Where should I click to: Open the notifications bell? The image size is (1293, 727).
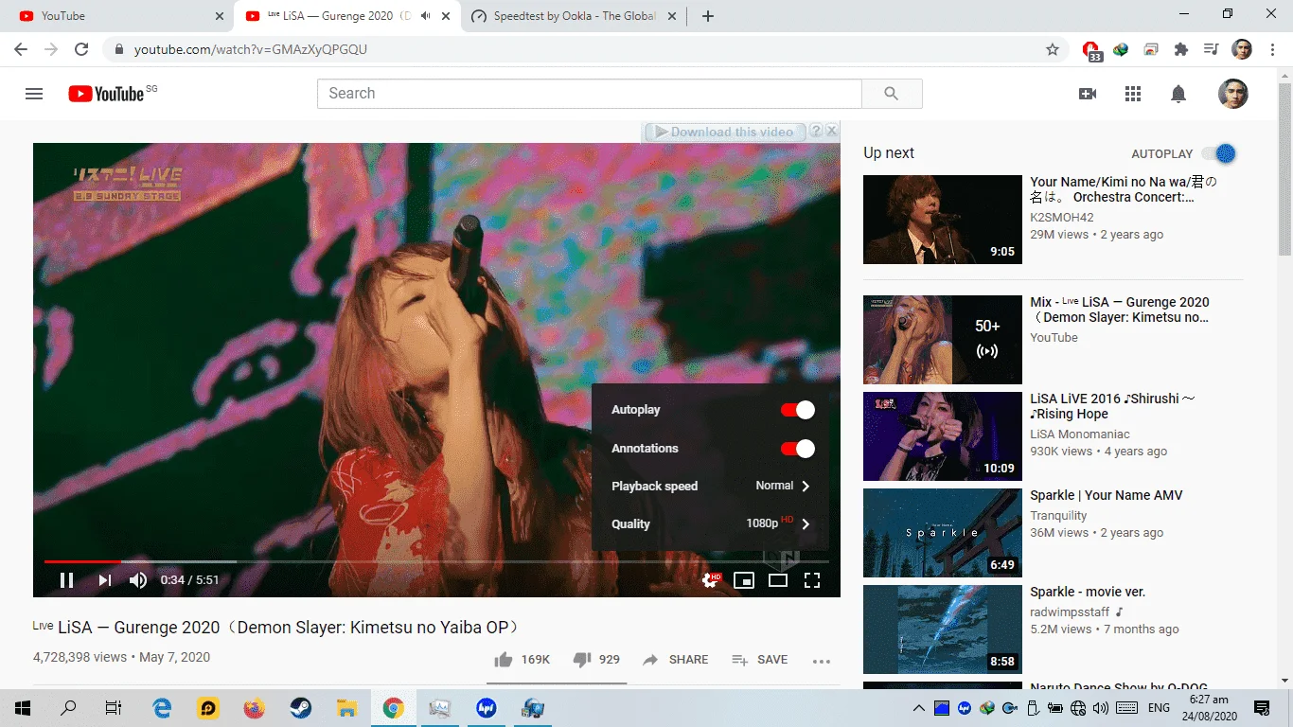(1178, 94)
